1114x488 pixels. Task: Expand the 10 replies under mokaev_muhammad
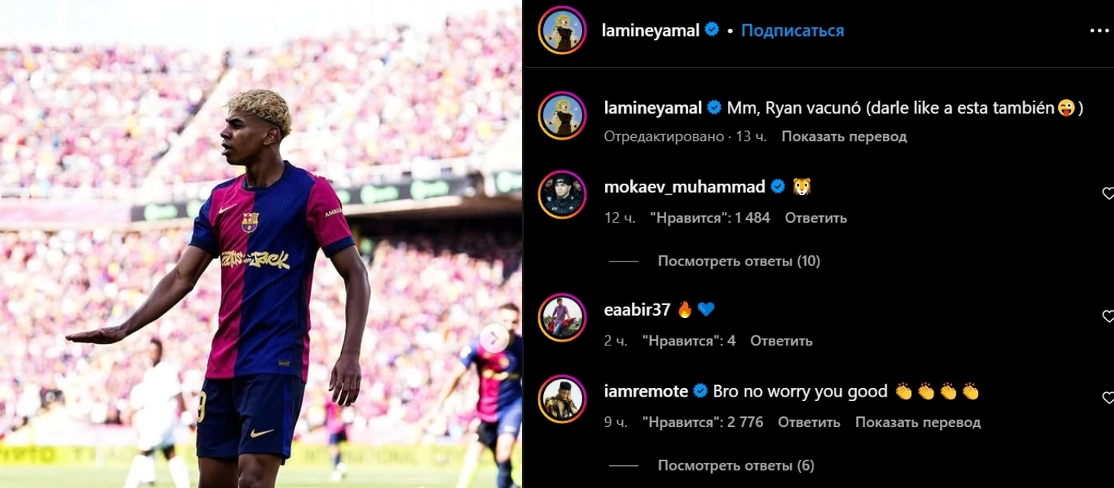point(739,261)
